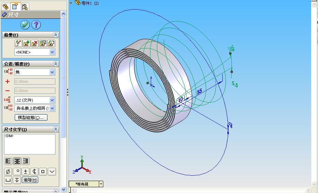The image size is (318, 193).
Task: Insert the centerline symbol
Action: point(34,172)
